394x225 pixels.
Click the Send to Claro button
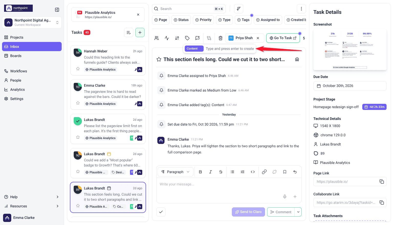[248, 212]
